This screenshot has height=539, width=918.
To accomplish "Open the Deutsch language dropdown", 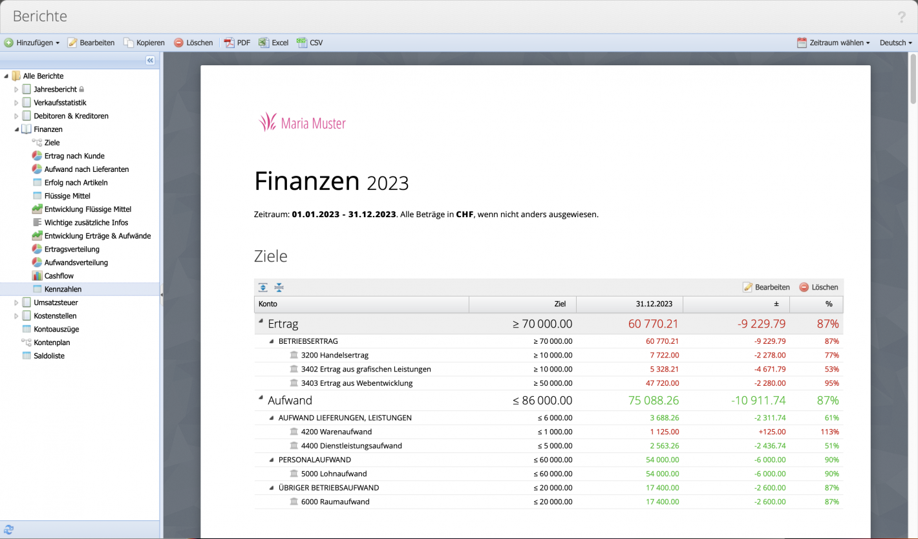I will (x=895, y=43).
